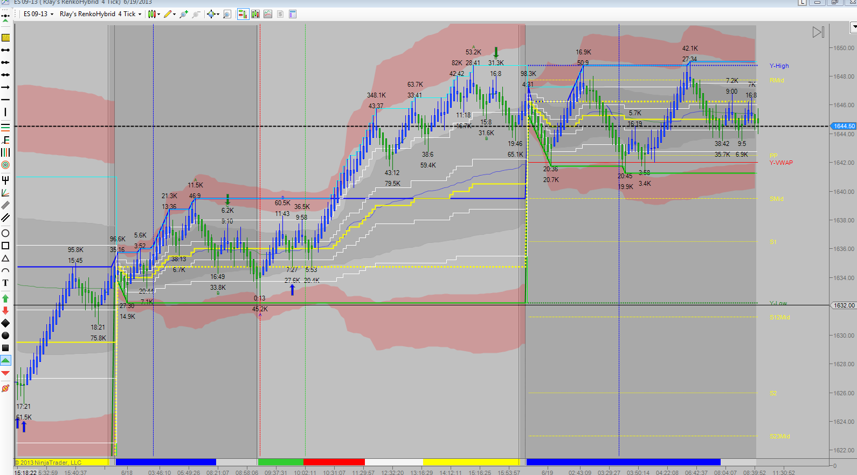Toggle the Chart Trader panel button
Viewport: 857px width, 475px height.
point(243,14)
